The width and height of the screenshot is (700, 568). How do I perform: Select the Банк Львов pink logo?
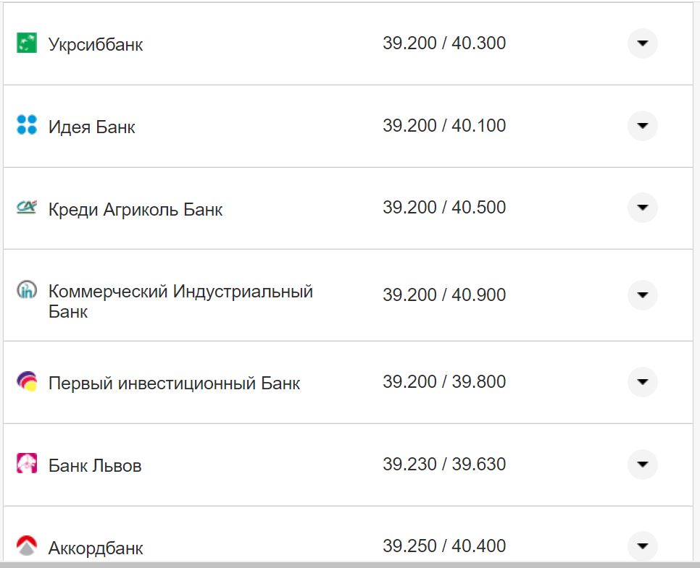25,465
